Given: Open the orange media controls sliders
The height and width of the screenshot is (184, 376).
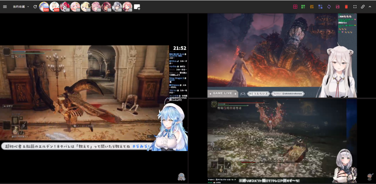Looking at the screenshot, I should (312, 7).
